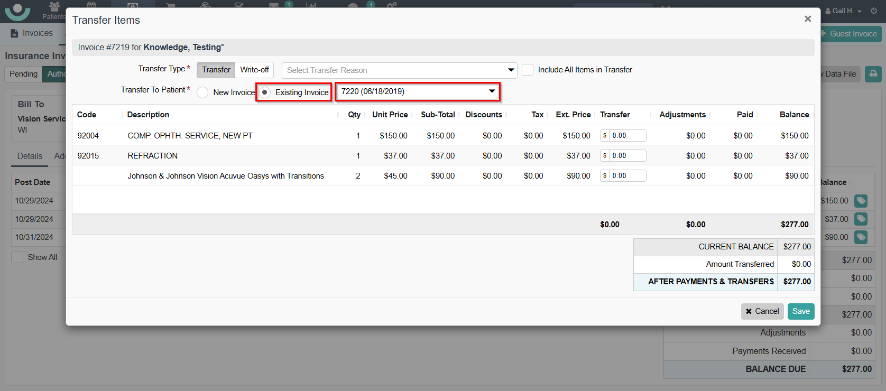This screenshot has height=391, width=886.
Task: Select the Transfer type option
Action: pyautogui.click(x=216, y=70)
